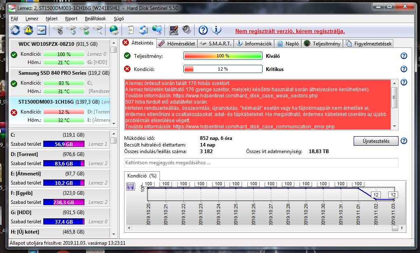420x253 pixels.
Task: Click the comment field 'Kattintson megjegyzés megadásához'
Action: (261, 163)
